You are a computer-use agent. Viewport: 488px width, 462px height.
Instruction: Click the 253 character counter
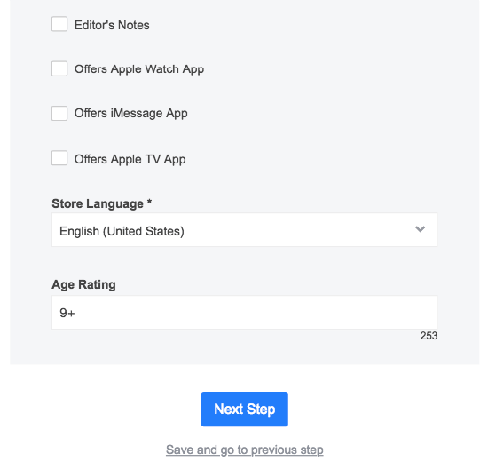(x=429, y=336)
